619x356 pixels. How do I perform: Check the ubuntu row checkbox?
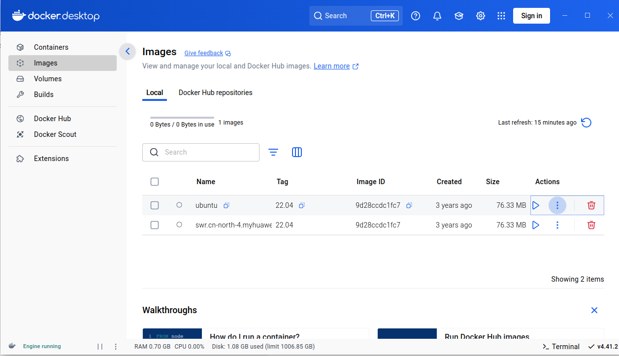point(155,205)
